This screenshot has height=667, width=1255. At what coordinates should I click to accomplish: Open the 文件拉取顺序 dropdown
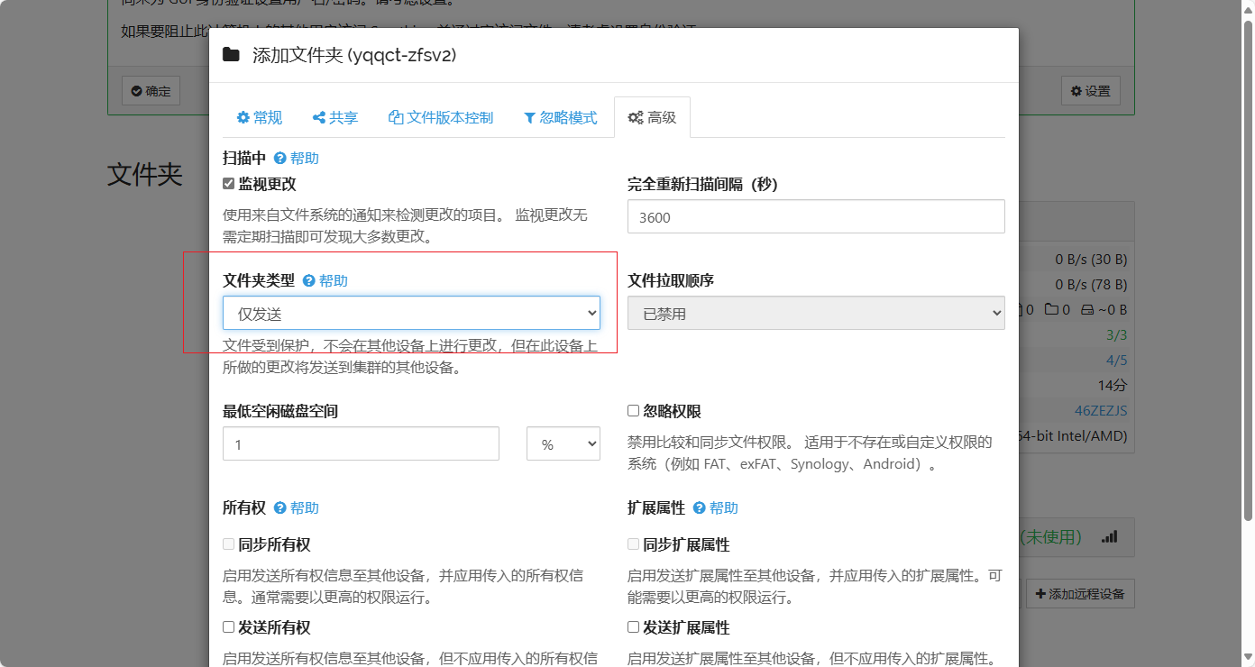coord(815,313)
